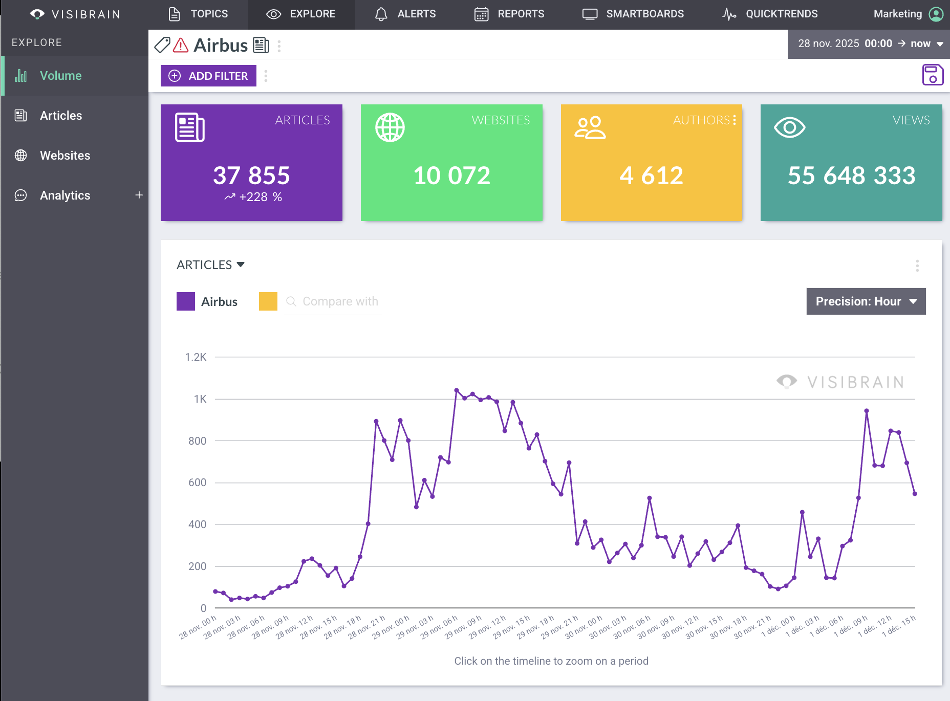Click the Visibrain logo
Image resolution: width=950 pixels, height=701 pixels.
[75, 14]
